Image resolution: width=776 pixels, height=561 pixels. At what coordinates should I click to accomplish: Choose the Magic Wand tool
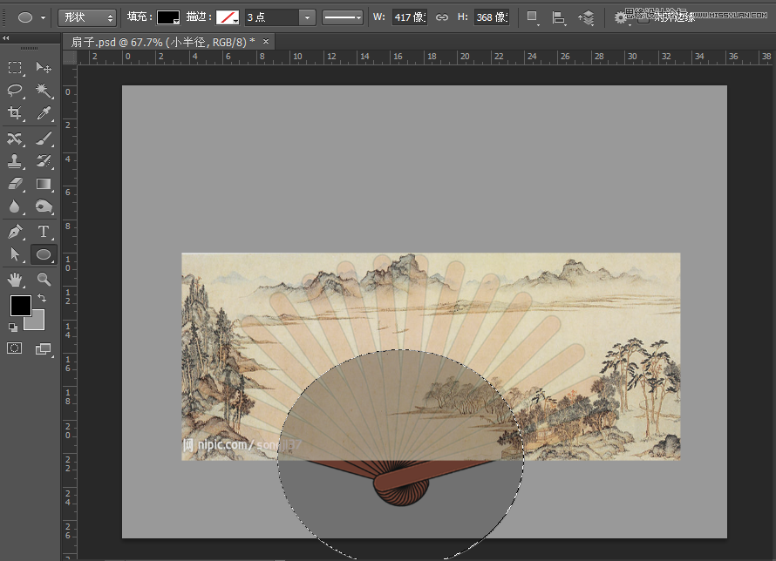[43, 91]
